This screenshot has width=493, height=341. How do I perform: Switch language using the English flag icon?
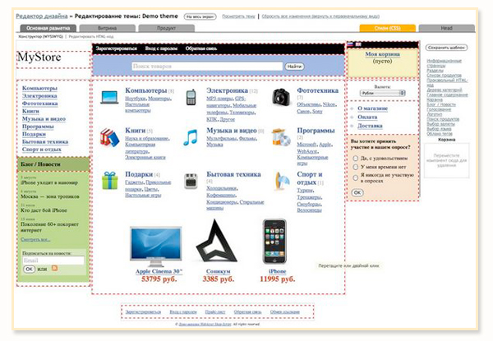click(358, 44)
